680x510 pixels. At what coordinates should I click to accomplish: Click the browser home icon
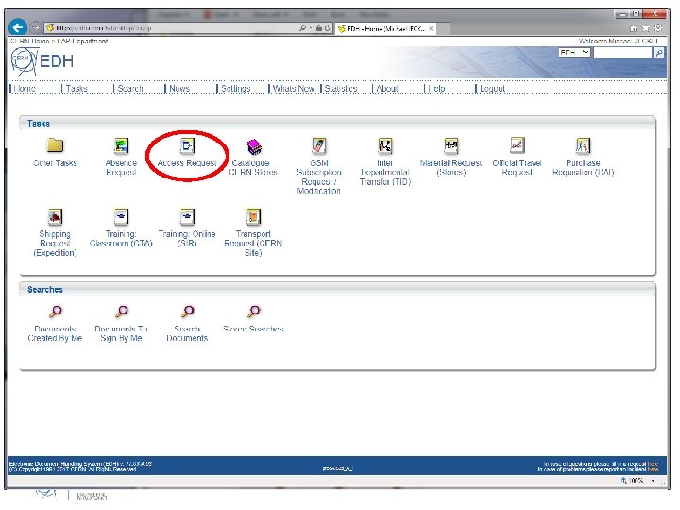(x=633, y=28)
